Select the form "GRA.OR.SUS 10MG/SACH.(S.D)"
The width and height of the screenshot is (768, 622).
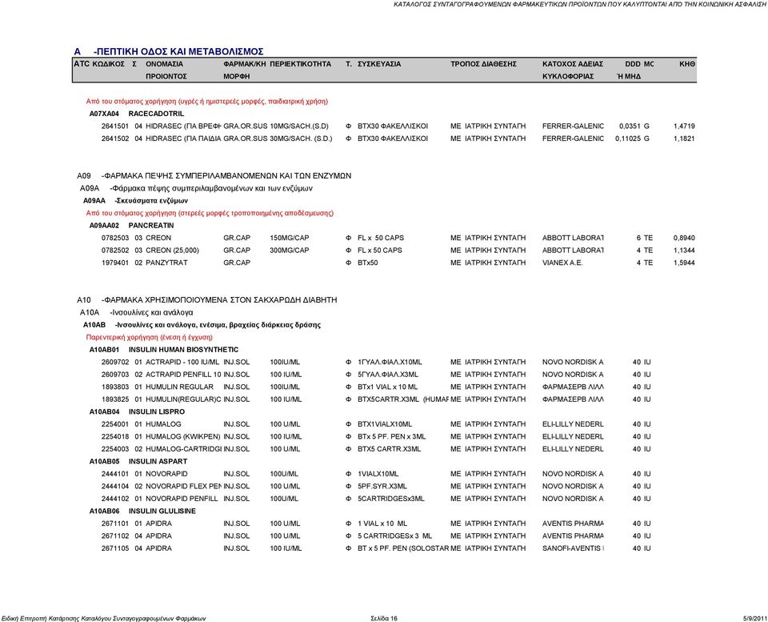tap(276, 126)
